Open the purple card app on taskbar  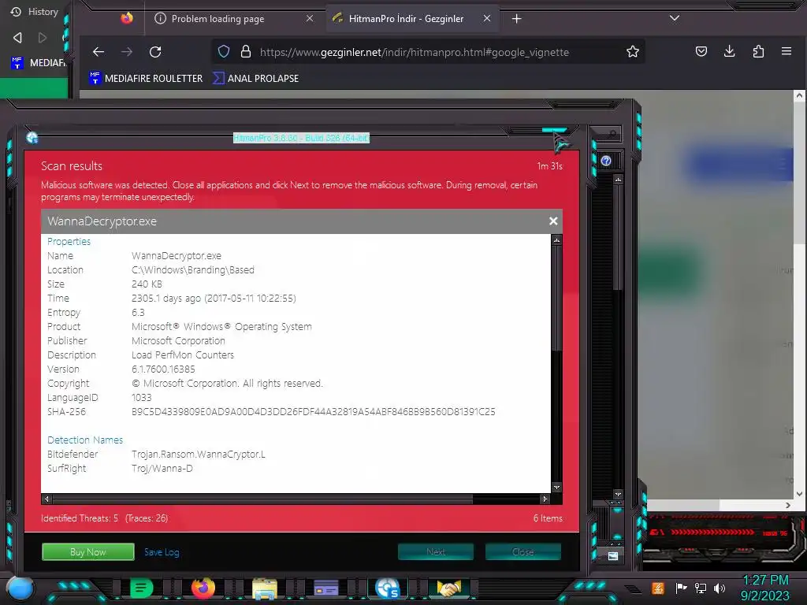[325, 588]
